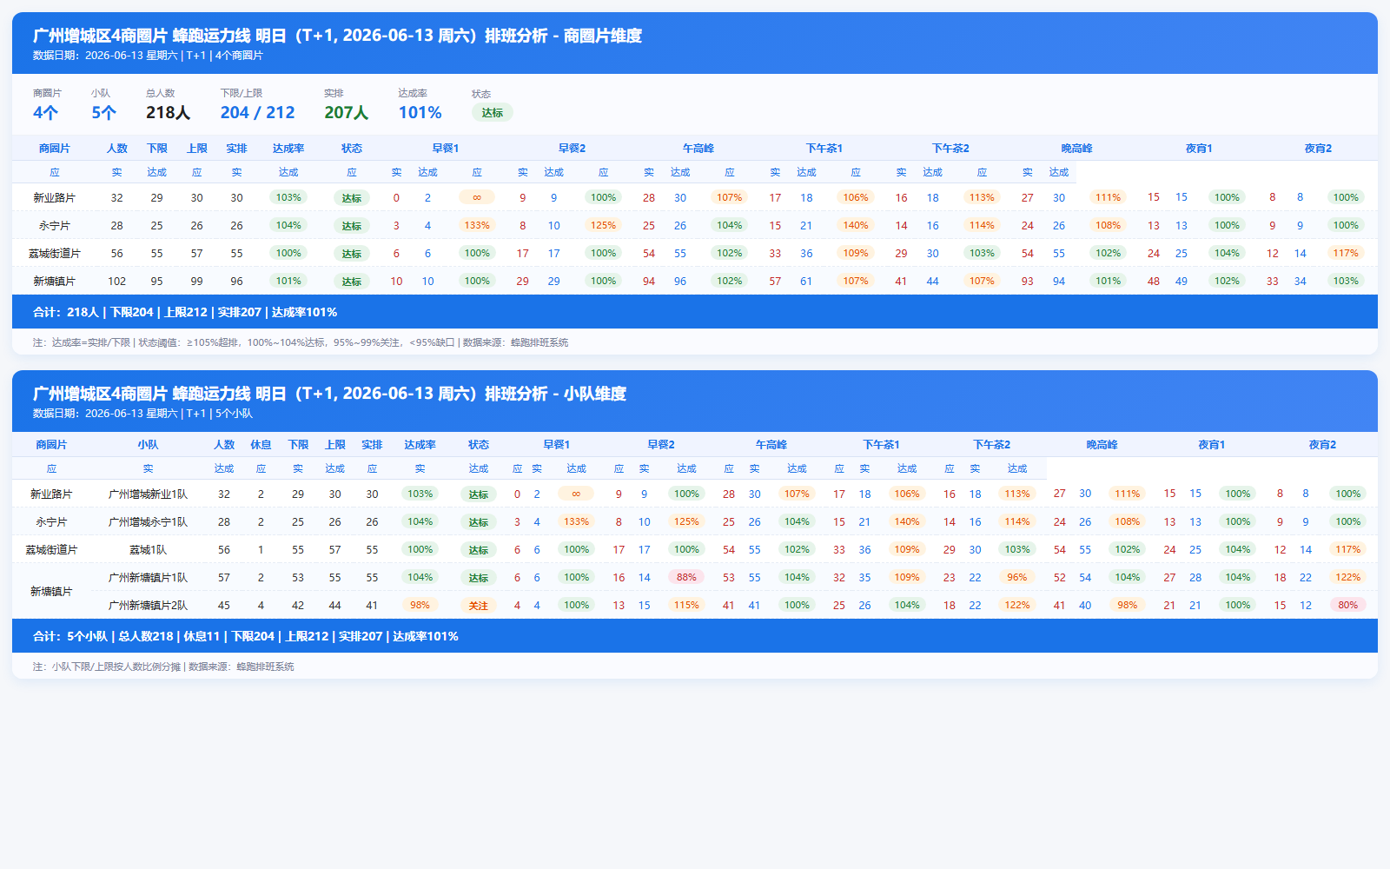Image resolution: width=1390 pixels, height=869 pixels.
Task: Click the 96% badge in 广州新塘镇片1队 row
Action: [x=1017, y=577]
